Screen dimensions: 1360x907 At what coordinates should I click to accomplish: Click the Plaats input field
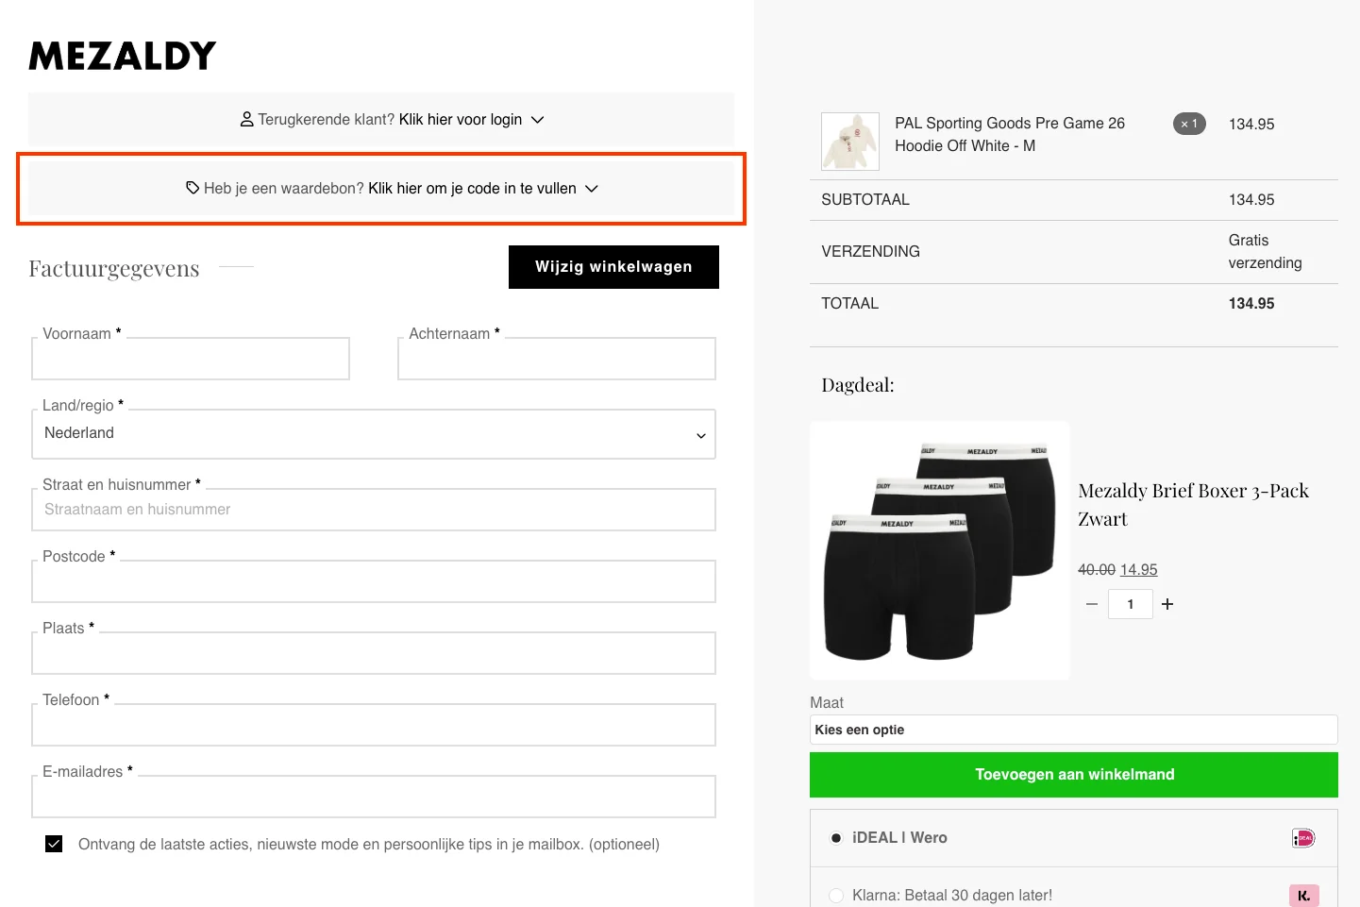tap(374, 653)
